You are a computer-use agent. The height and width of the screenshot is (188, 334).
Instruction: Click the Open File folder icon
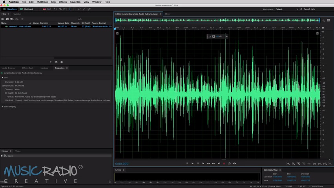coord(3,19)
